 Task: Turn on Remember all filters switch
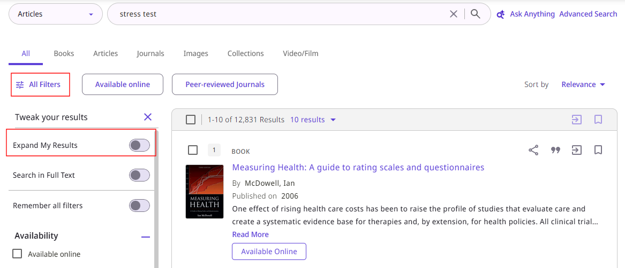coord(139,206)
